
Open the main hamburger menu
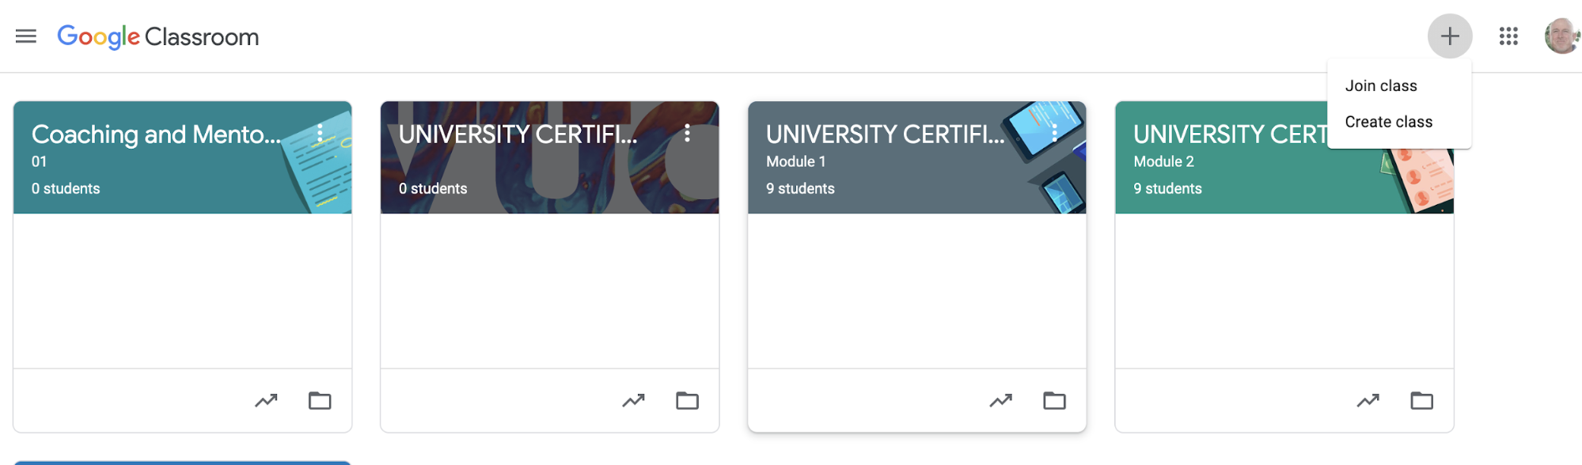pyautogui.click(x=26, y=36)
